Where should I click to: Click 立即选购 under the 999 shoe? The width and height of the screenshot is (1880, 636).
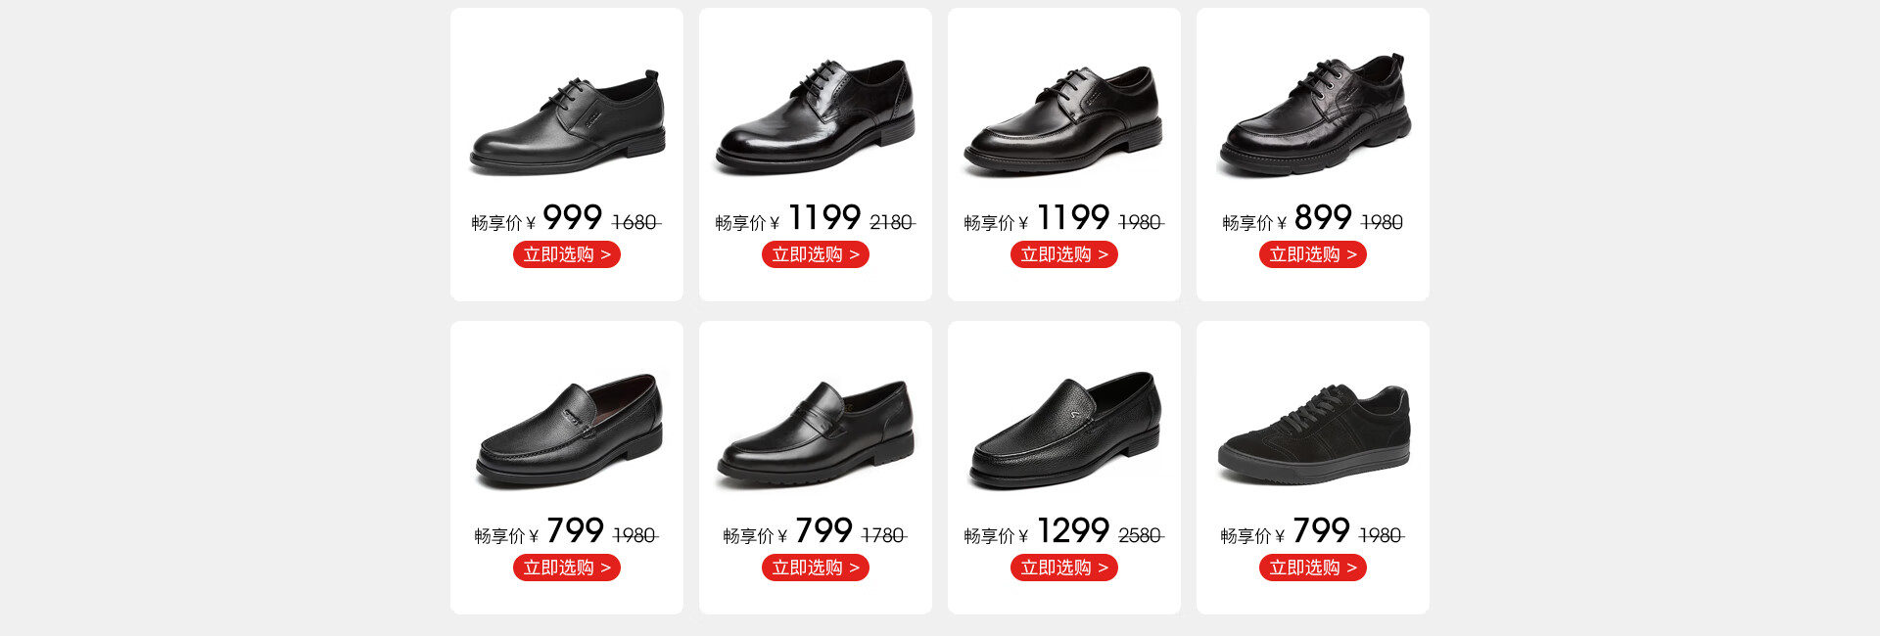[567, 254]
